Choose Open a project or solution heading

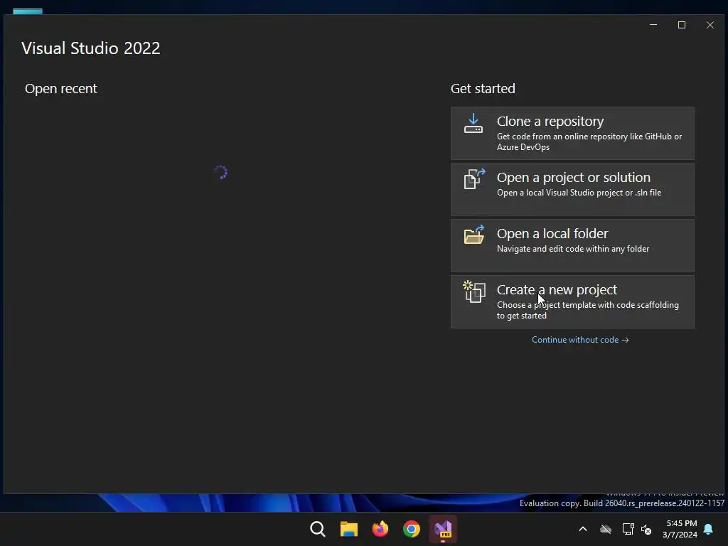click(574, 177)
